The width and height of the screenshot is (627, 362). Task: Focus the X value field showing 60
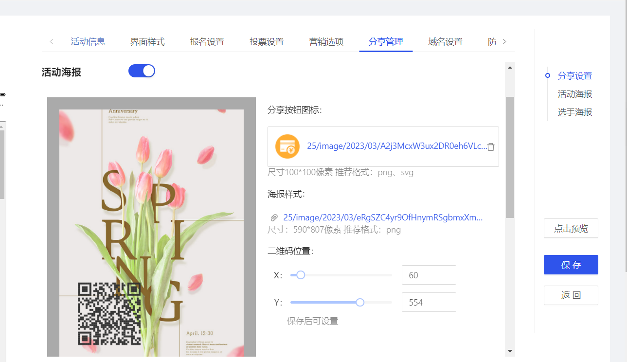[x=429, y=275]
